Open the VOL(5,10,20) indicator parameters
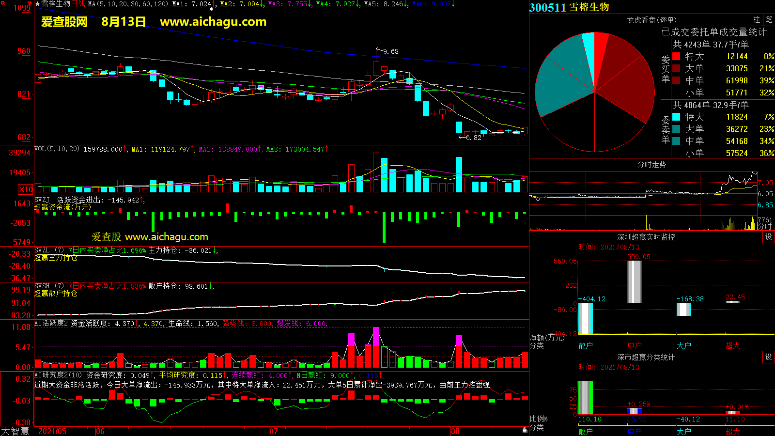 click(57, 149)
